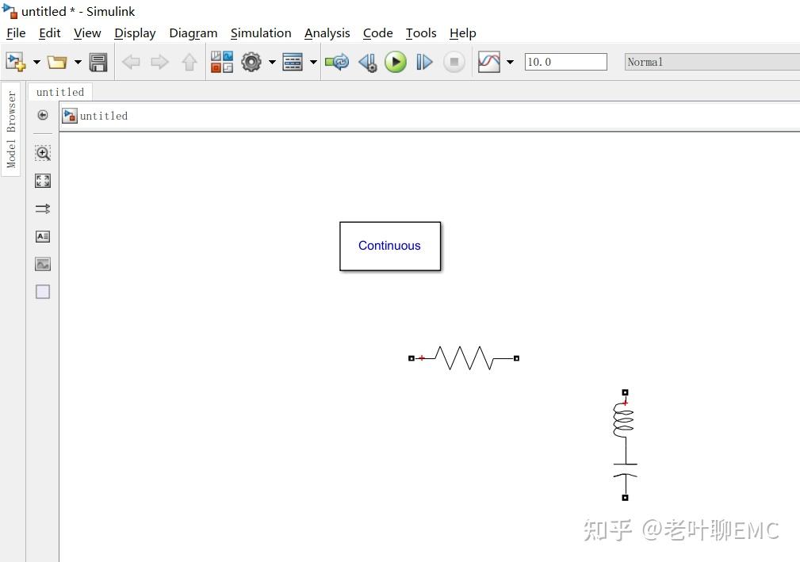The width and height of the screenshot is (800, 562).
Task: Run the simulation with the green play button
Action: click(396, 62)
